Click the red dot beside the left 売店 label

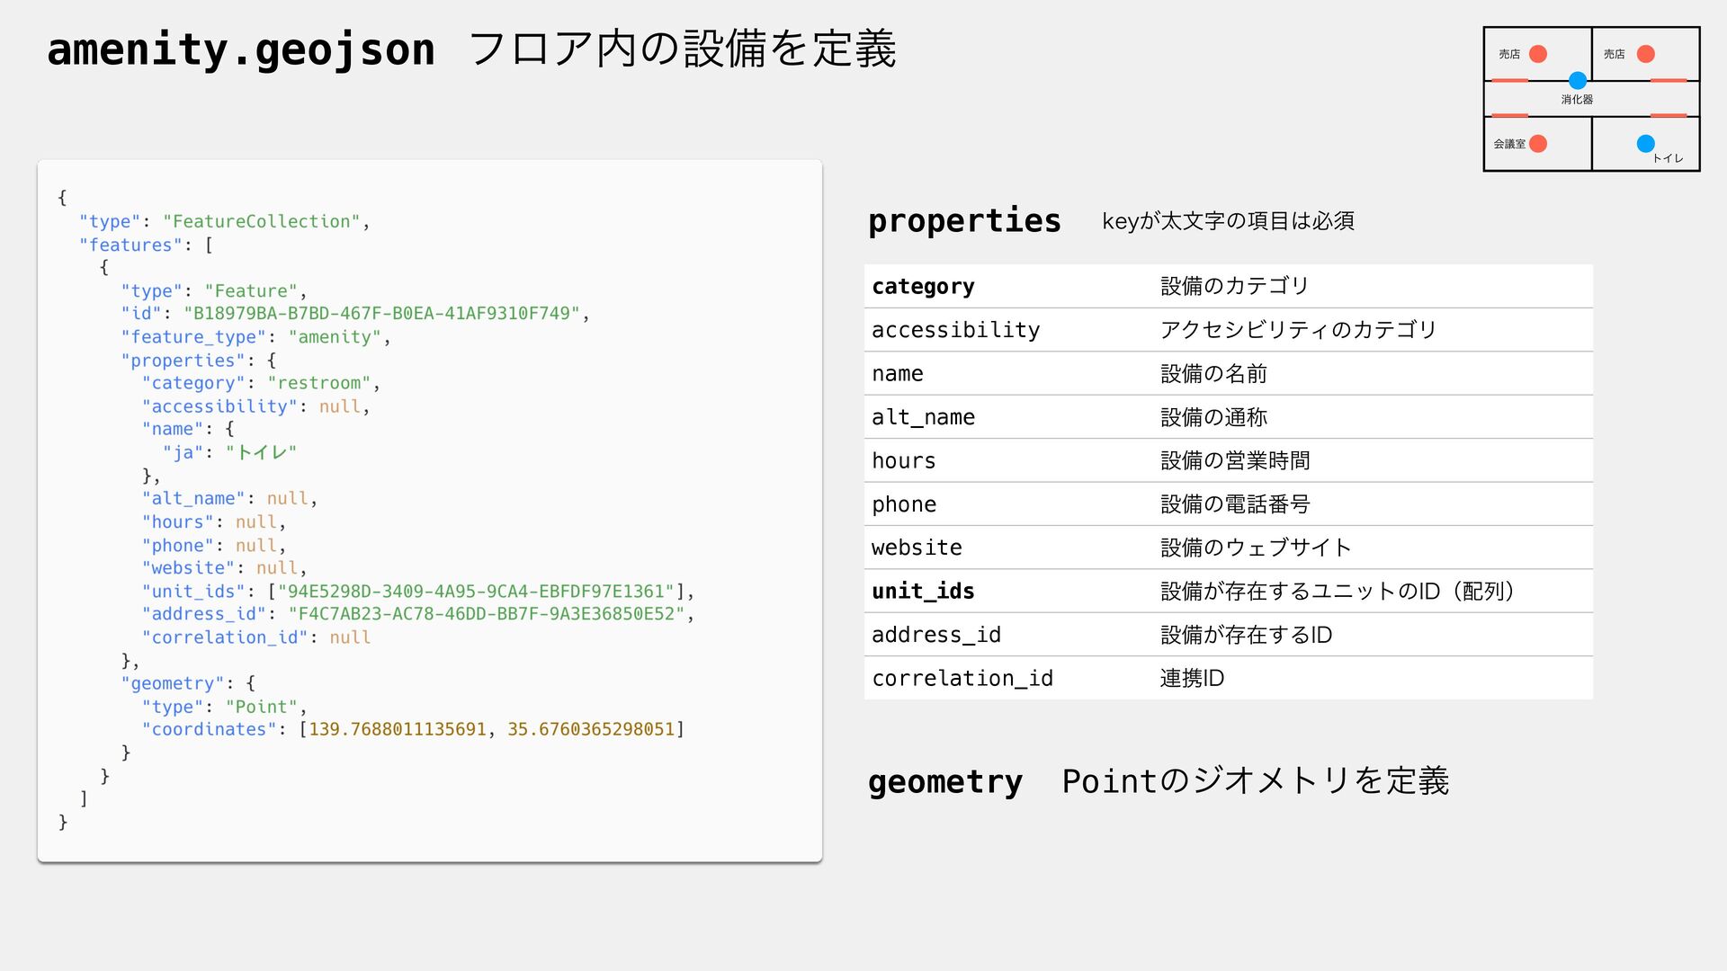point(1538,54)
